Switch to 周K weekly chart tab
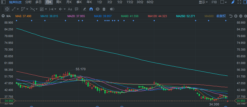247x107 pixels. click(59, 2)
